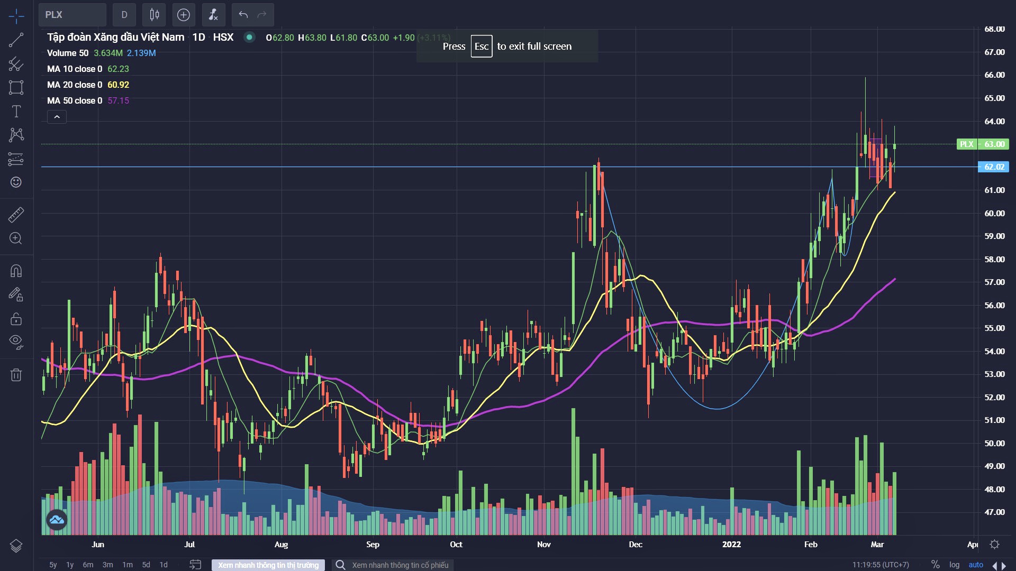Click the add compare symbol plus button

pyautogui.click(x=183, y=15)
